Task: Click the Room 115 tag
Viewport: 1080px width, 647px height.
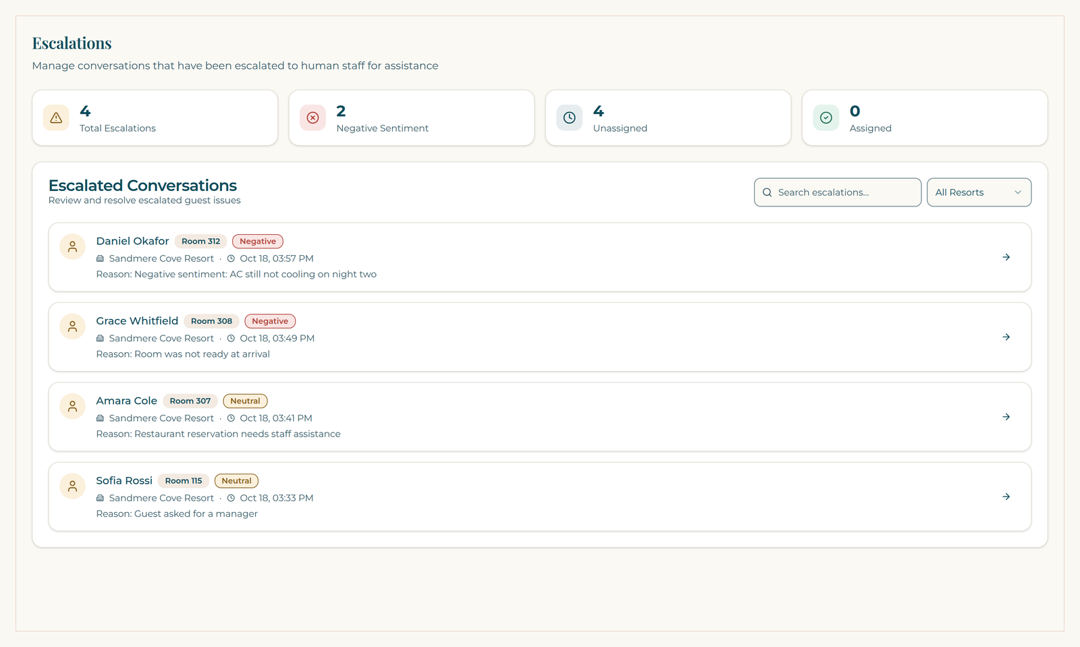Action: [x=184, y=481]
